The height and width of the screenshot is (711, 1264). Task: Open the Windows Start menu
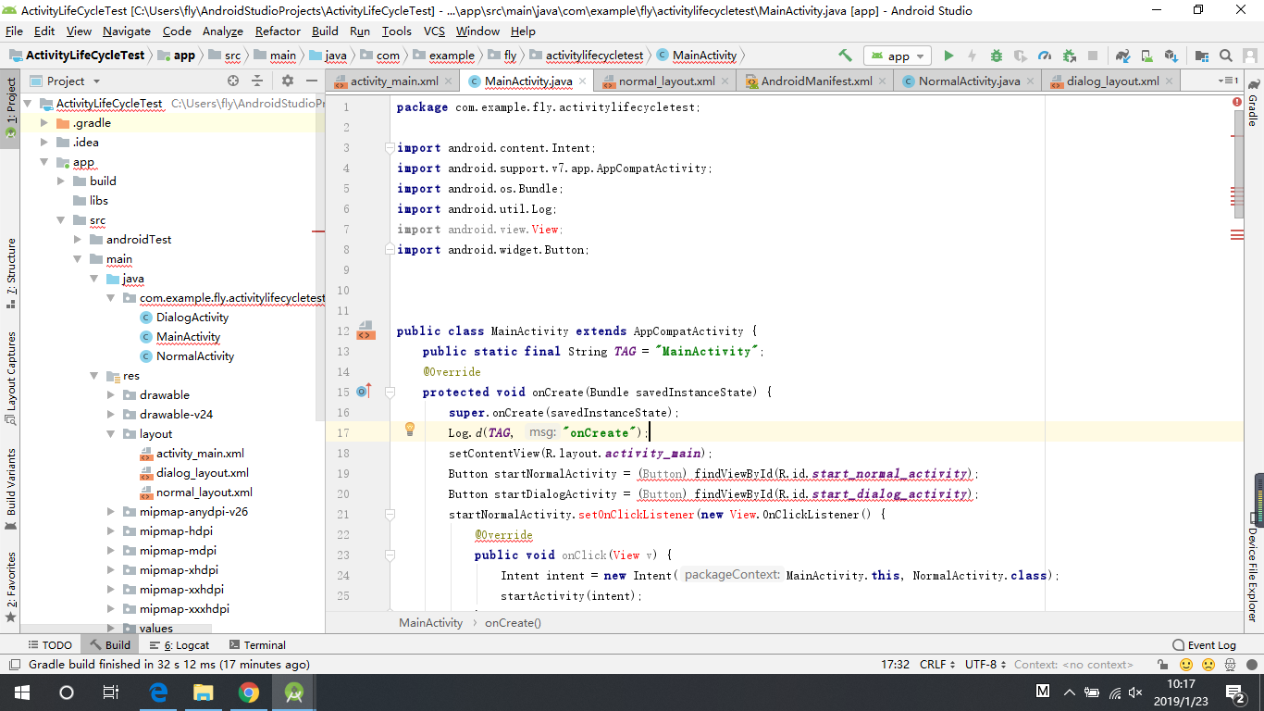click(x=21, y=692)
